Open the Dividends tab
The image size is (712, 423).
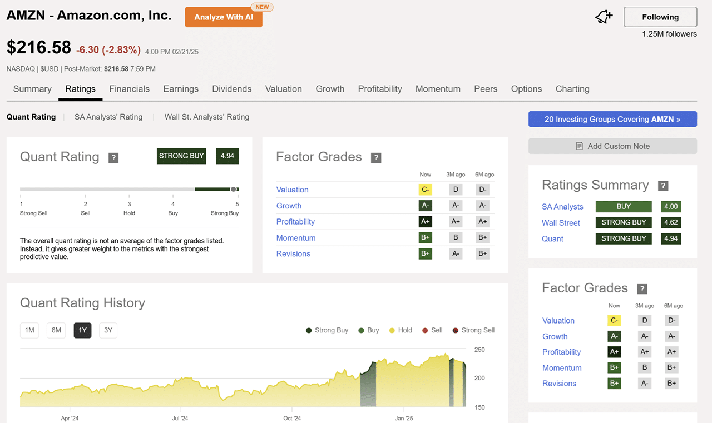point(232,89)
